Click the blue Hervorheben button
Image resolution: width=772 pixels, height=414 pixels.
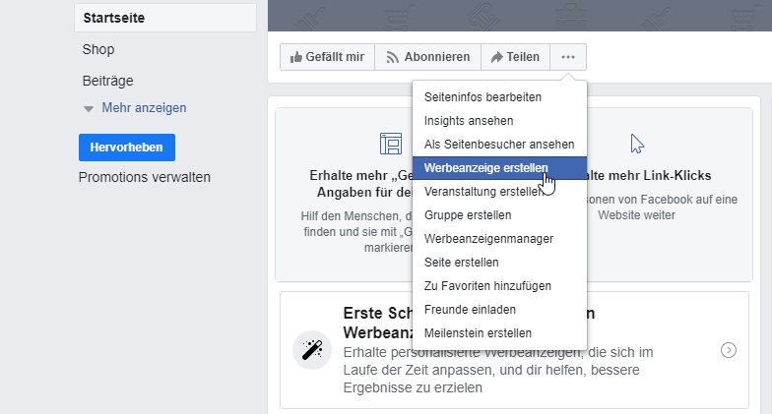pyautogui.click(x=126, y=148)
